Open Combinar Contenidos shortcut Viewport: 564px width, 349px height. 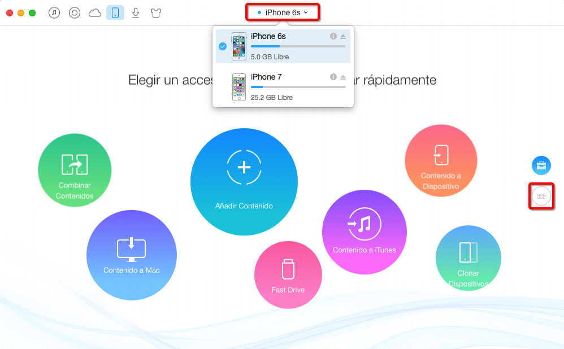[75, 170]
